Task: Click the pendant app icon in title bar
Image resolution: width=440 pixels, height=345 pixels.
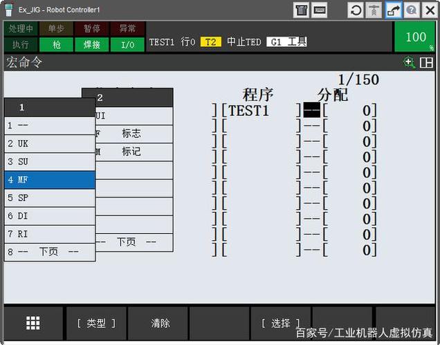Action: tap(9, 10)
